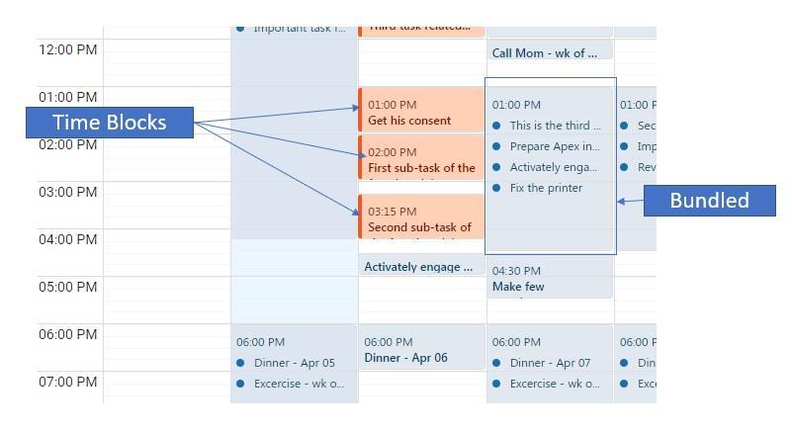Select the 'Fix the printer' bundled task

[546, 188]
